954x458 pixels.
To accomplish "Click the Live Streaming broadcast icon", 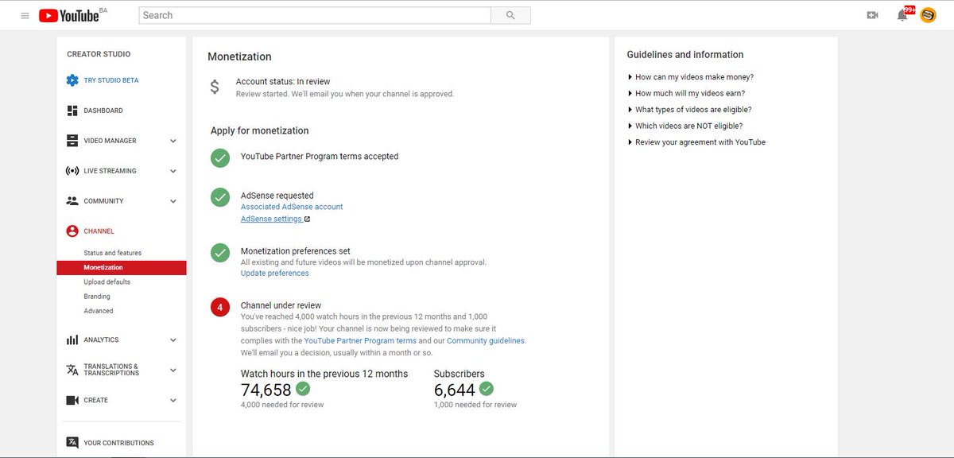I will (x=72, y=171).
